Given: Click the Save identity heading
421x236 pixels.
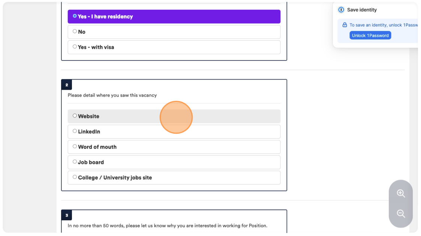Looking at the screenshot, I should 362,10.
